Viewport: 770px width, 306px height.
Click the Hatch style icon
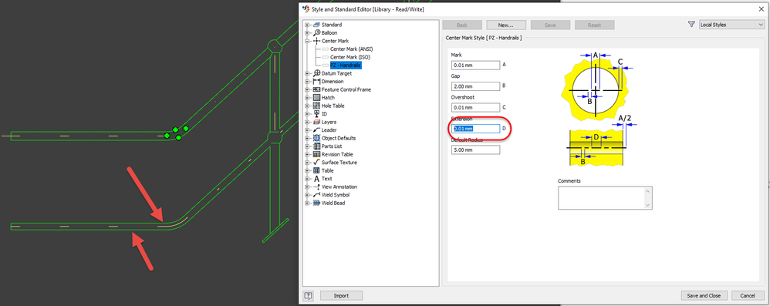click(x=316, y=98)
